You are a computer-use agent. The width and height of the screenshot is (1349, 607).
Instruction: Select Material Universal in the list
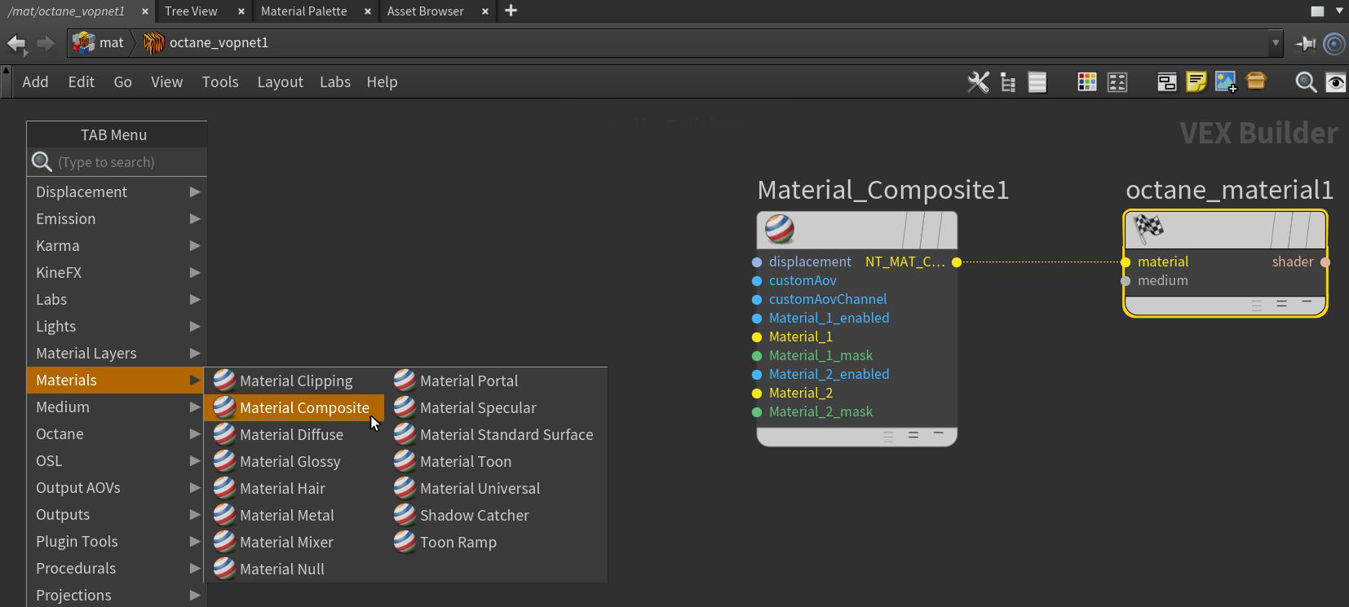pyautogui.click(x=480, y=489)
